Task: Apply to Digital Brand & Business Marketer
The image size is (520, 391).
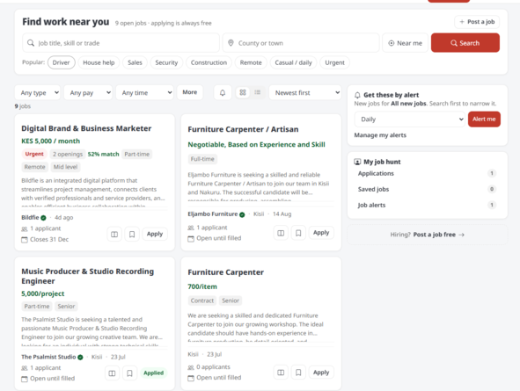Action: 155,234
